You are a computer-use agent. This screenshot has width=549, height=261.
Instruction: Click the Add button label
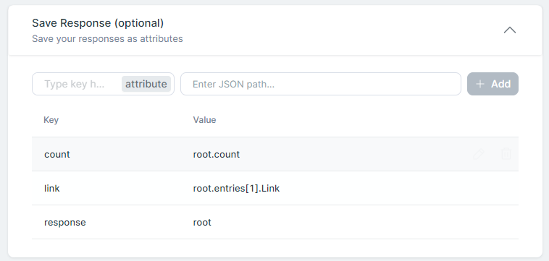500,84
